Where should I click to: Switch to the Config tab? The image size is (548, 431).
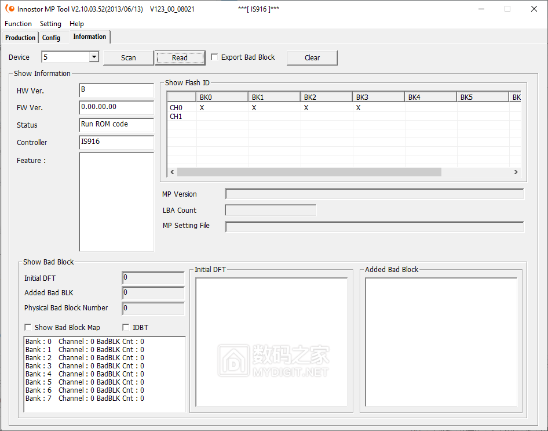pyautogui.click(x=51, y=38)
